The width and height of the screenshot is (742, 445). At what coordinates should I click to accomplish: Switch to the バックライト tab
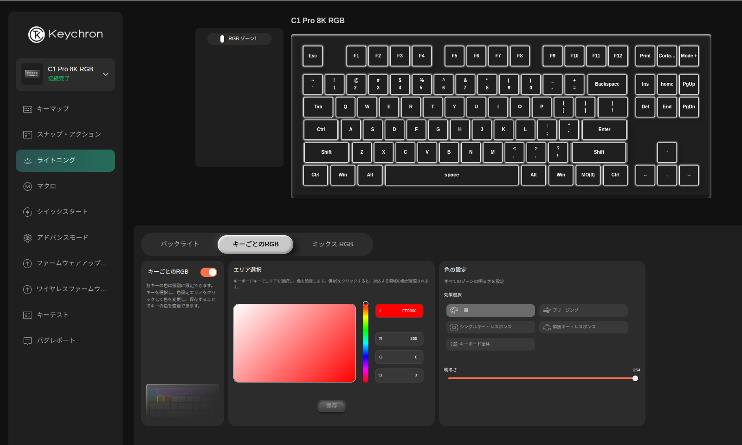pyautogui.click(x=180, y=244)
